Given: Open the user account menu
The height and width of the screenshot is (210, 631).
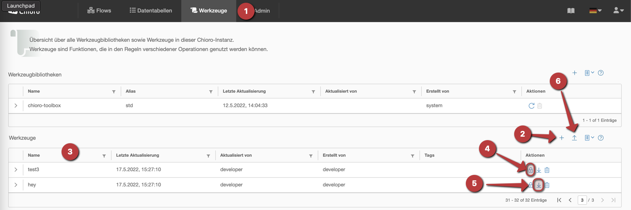Looking at the screenshot, I should click(618, 11).
